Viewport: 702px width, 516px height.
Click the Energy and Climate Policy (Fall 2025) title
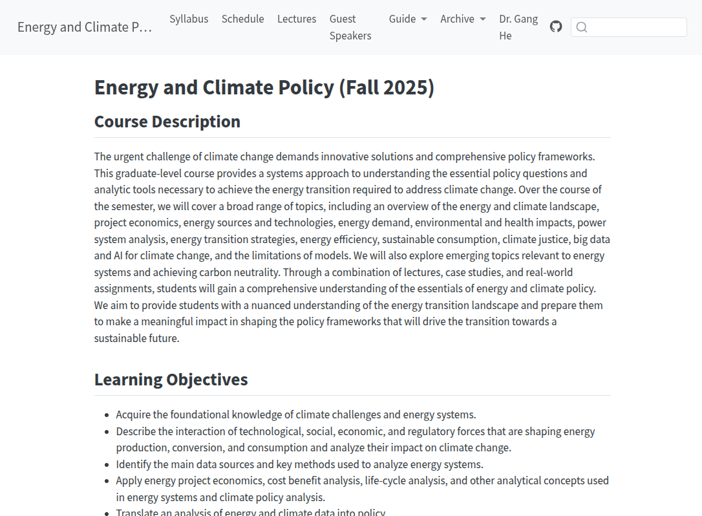click(x=264, y=87)
